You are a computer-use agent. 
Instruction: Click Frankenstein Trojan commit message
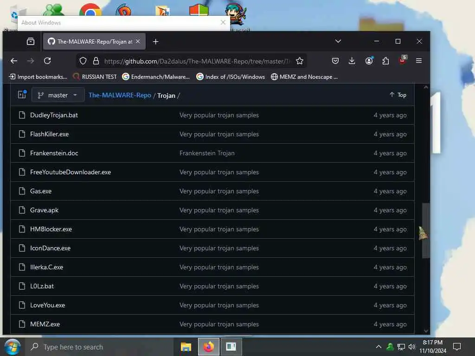(207, 153)
